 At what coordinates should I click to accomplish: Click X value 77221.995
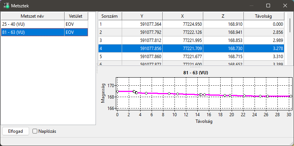[x=193, y=40]
